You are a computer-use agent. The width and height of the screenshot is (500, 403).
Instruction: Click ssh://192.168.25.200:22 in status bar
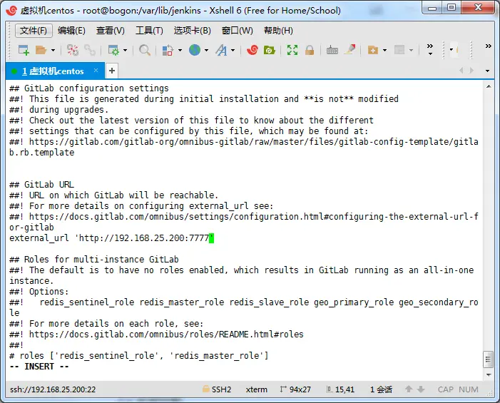pyautogui.click(x=53, y=389)
